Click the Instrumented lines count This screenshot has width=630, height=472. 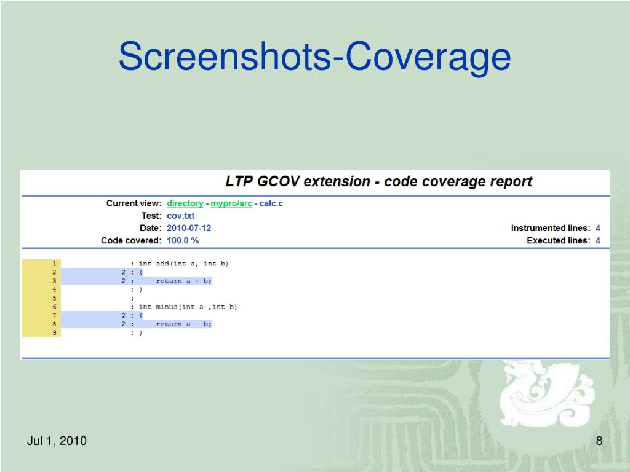point(598,229)
